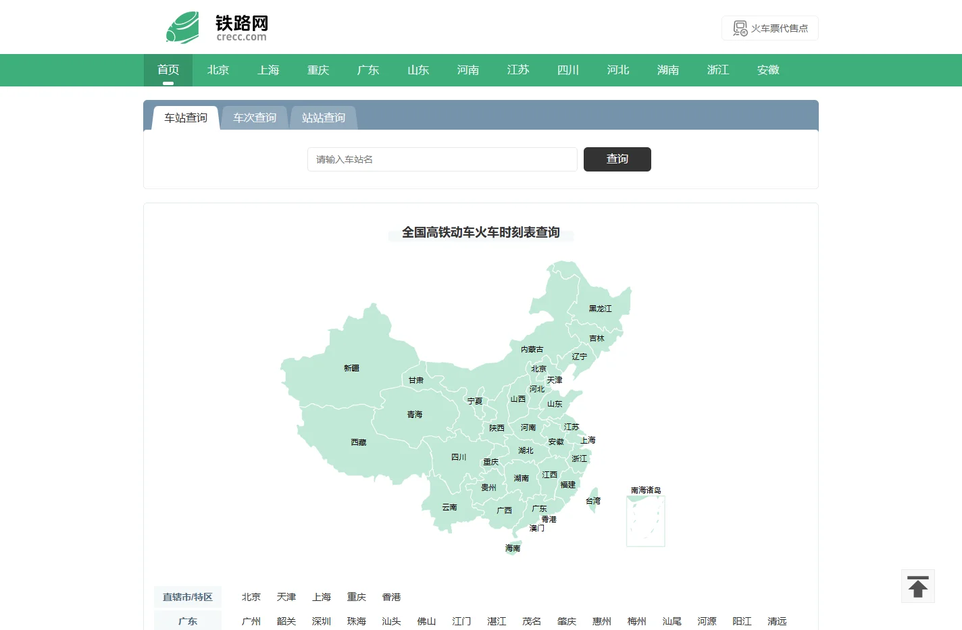Click the 南海诸岛 inset map
Screen dimensions: 962x630
646,521
